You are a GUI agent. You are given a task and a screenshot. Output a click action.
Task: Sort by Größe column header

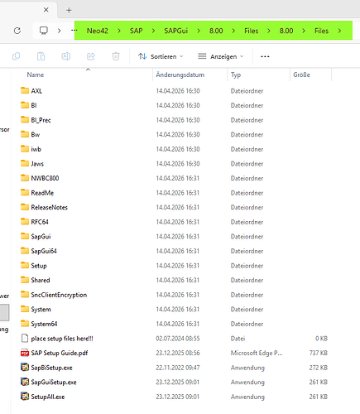click(x=301, y=75)
